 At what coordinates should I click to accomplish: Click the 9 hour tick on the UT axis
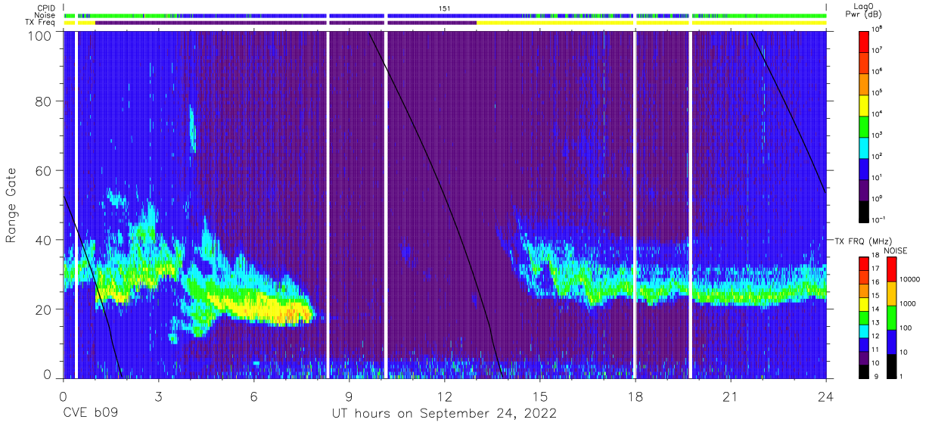pos(350,396)
